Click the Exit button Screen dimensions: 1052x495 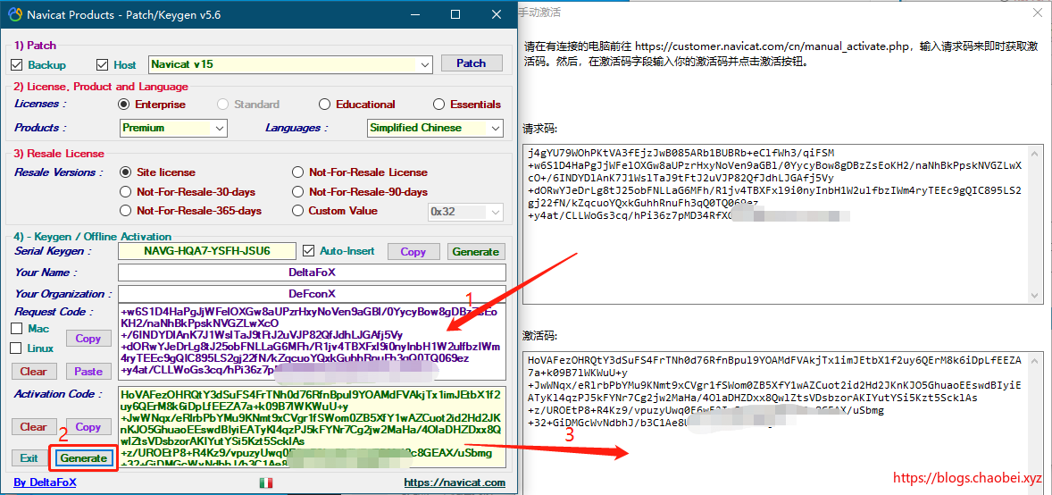(x=29, y=458)
